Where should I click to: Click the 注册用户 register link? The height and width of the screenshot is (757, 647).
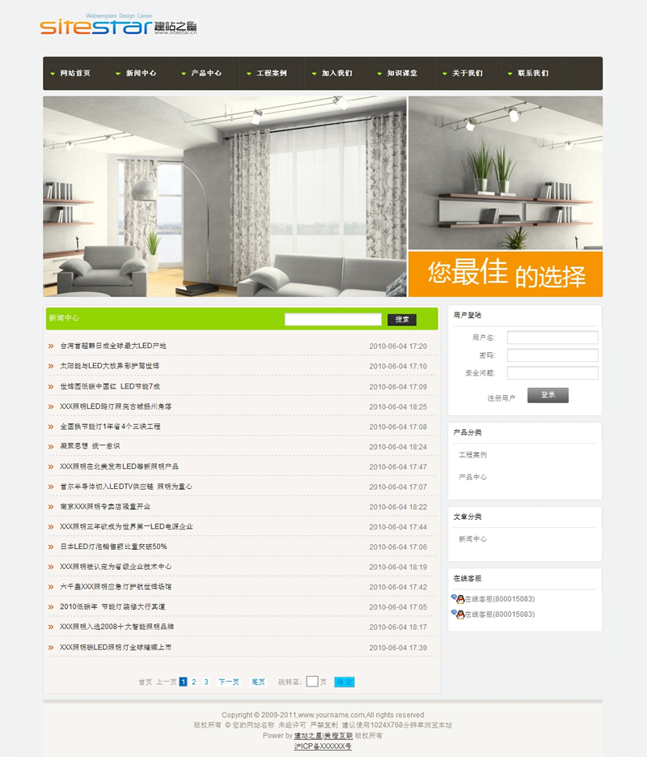(501, 398)
